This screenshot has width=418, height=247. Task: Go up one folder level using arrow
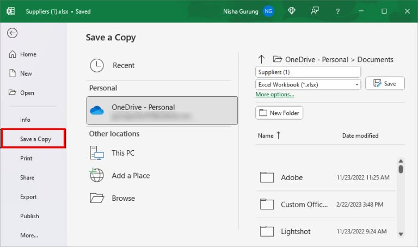(261, 59)
